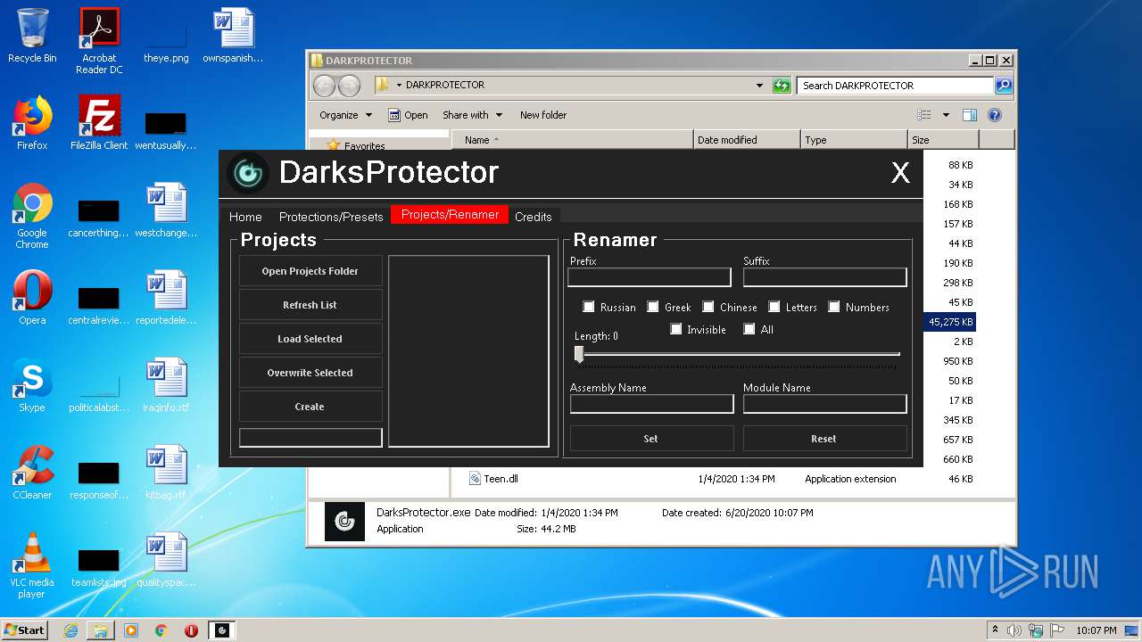Screen dimensions: 1142x642
Task: Click the Refresh List button
Action: [x=310, y=305]
